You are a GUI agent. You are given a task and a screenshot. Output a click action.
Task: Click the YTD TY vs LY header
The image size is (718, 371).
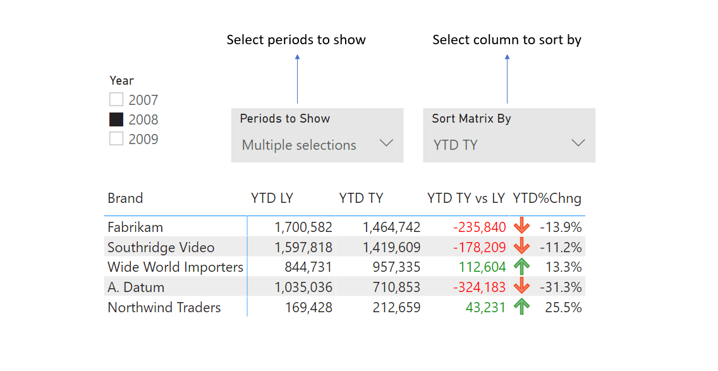[466, 198]
